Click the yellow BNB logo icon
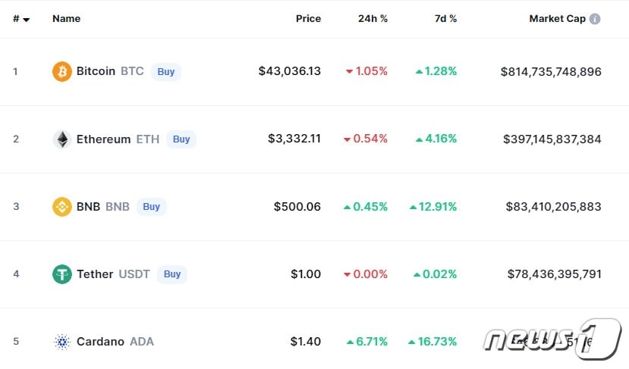The height and width of the screenshot is (369, 629). [61, 207]
